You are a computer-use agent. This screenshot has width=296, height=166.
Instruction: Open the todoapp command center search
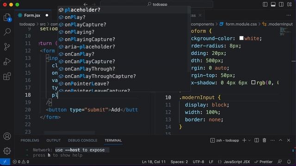coord(157,4)
